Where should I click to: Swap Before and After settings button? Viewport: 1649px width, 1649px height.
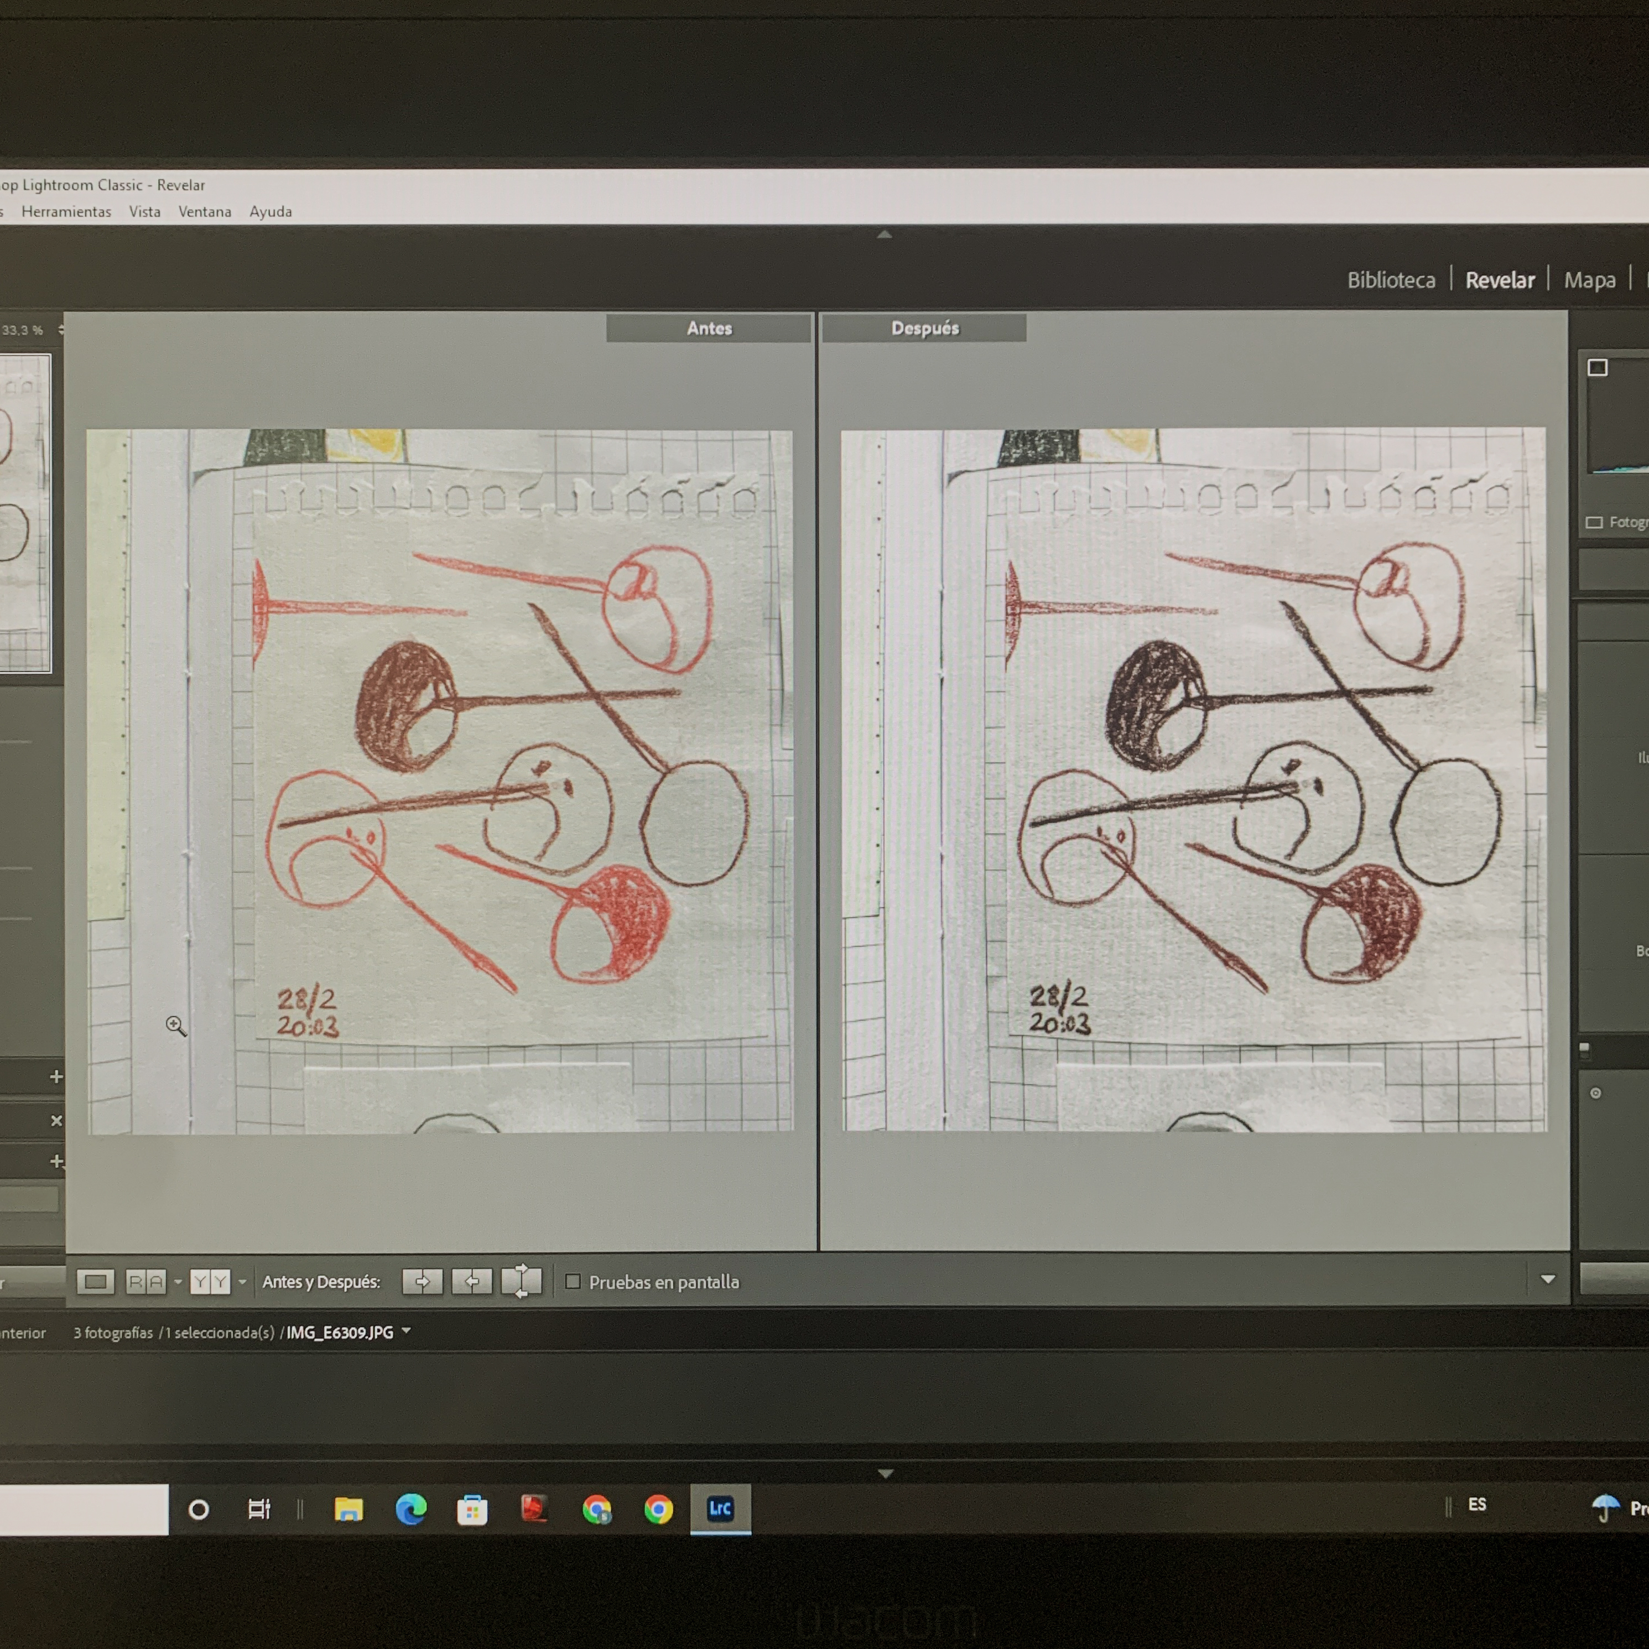click(522, 1281)
